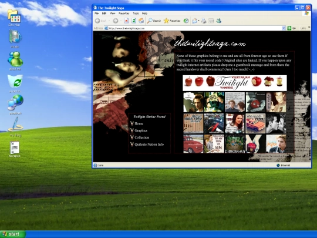This screenshot has width=317, height=238.
Task: Click the page icon in the title bar
Action: [x=95, y=8]
